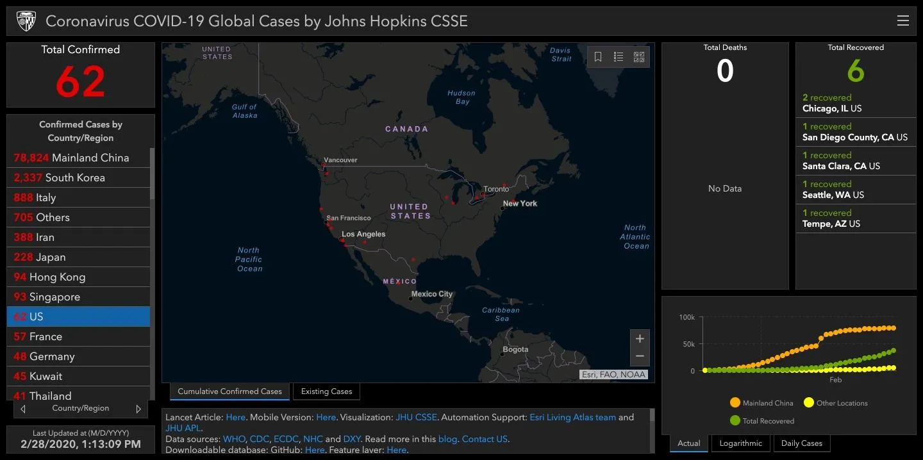Open the Daily Cases chart tab
The height and width of the screenshot is (460, 923).
[x=801, y=443]
